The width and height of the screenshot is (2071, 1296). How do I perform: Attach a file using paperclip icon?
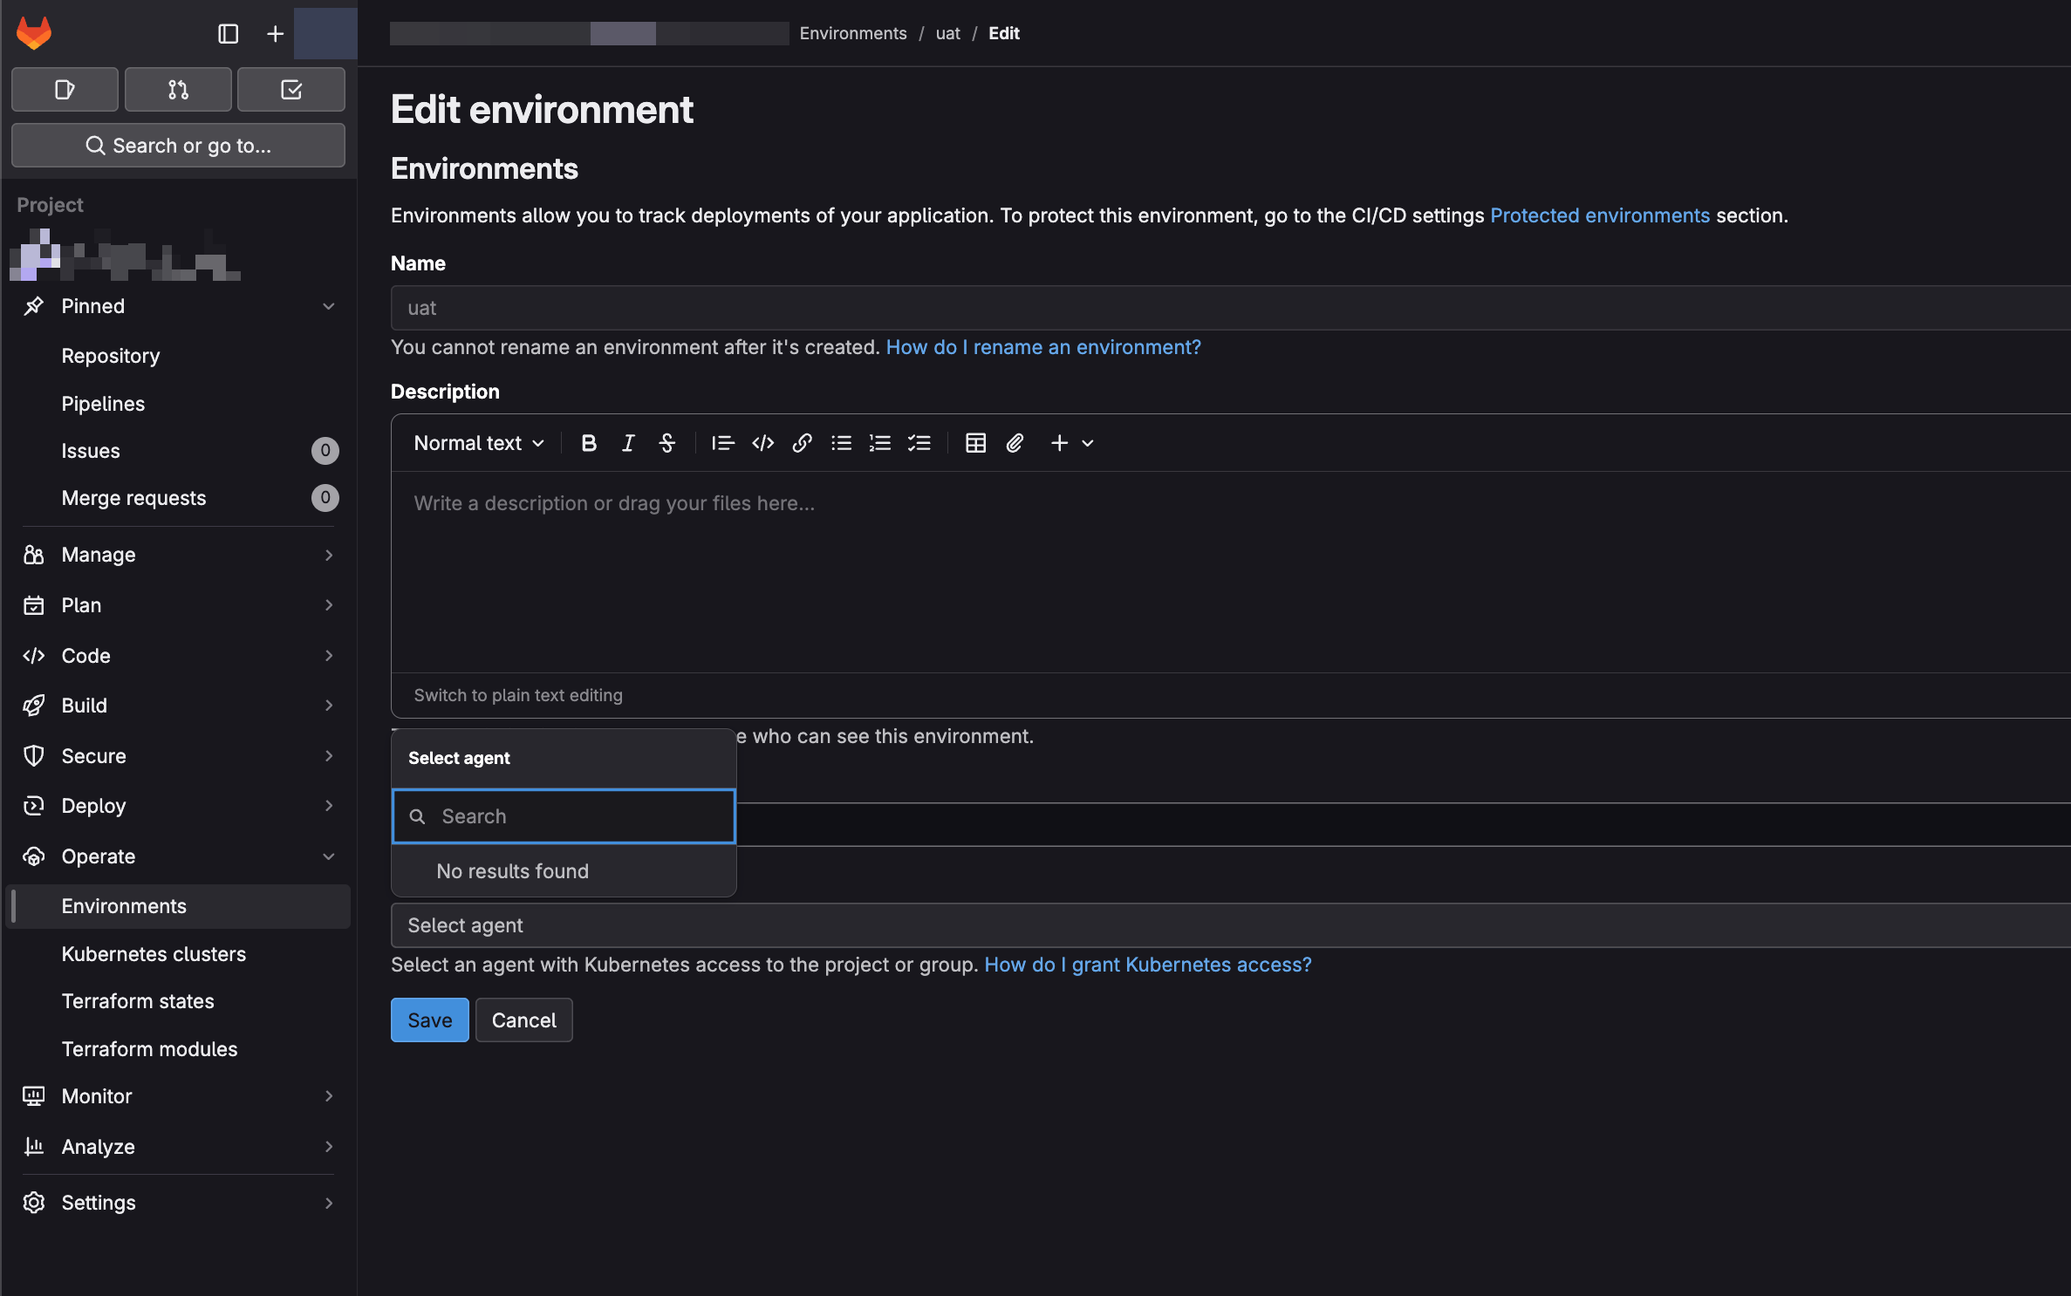coord(1014,443)
